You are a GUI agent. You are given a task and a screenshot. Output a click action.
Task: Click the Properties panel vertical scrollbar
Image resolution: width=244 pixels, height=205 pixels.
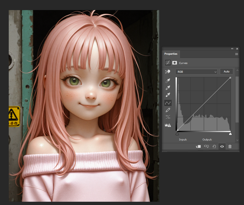tap(237, 99)
